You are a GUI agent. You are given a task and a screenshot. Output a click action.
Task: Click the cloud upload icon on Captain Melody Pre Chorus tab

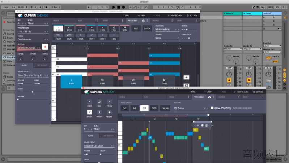(209, 97)
